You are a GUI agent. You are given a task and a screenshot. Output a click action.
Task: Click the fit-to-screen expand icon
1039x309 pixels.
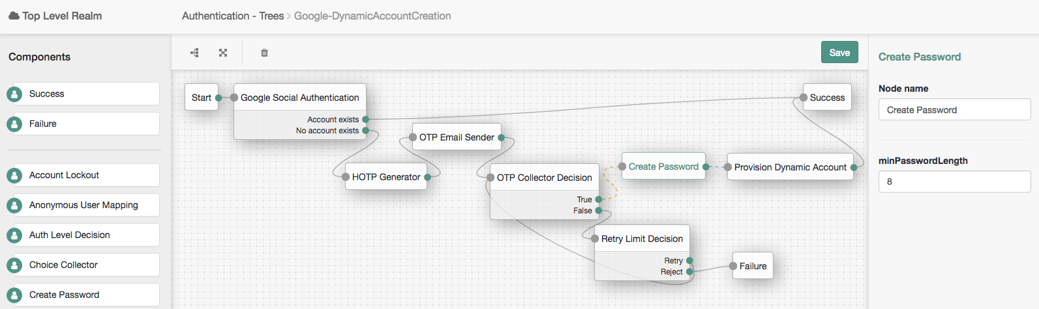223,53
